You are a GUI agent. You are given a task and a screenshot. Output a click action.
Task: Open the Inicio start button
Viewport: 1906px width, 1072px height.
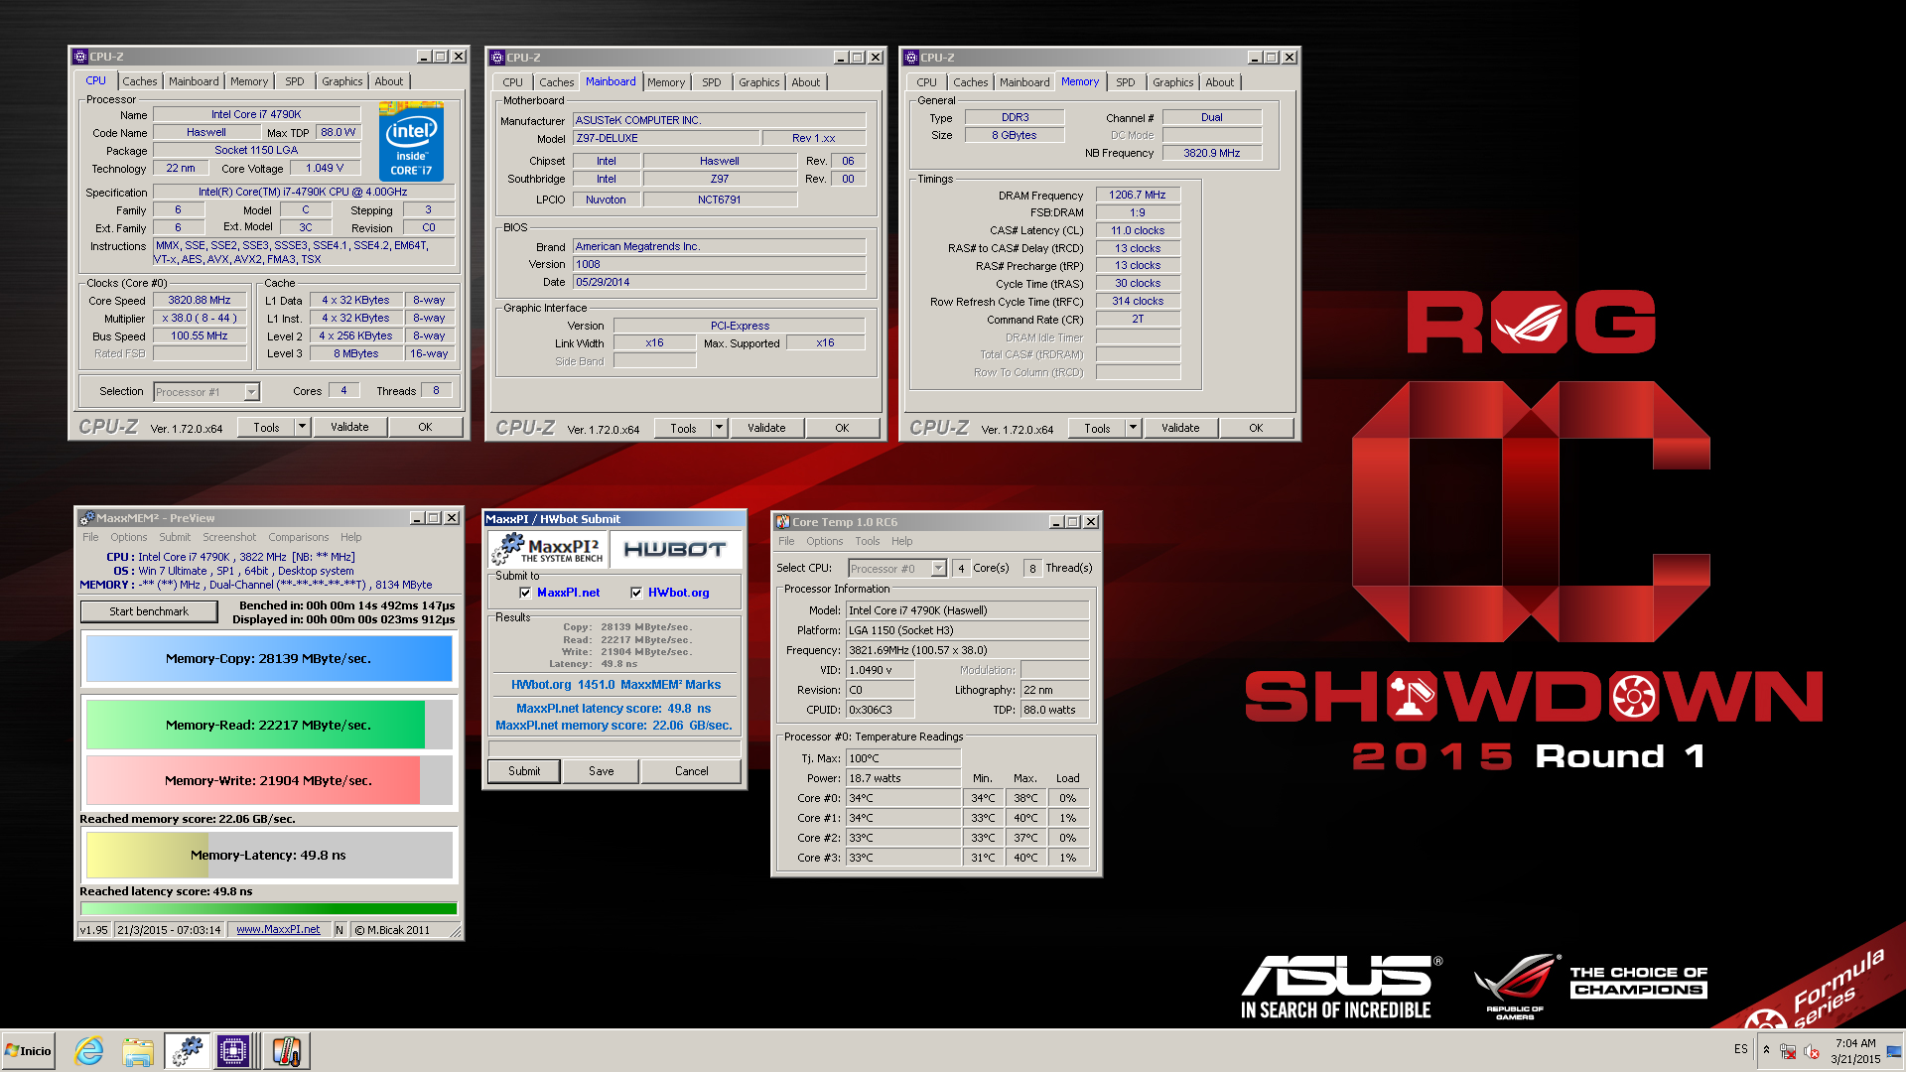tap(28, 1051)
